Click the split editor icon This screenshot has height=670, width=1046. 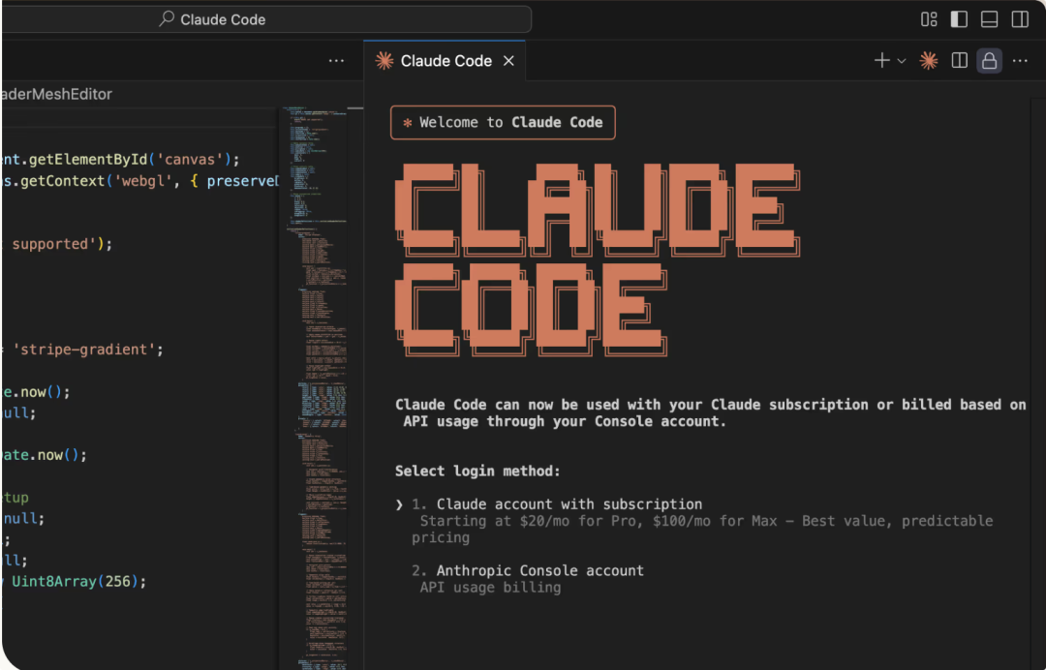959,61
